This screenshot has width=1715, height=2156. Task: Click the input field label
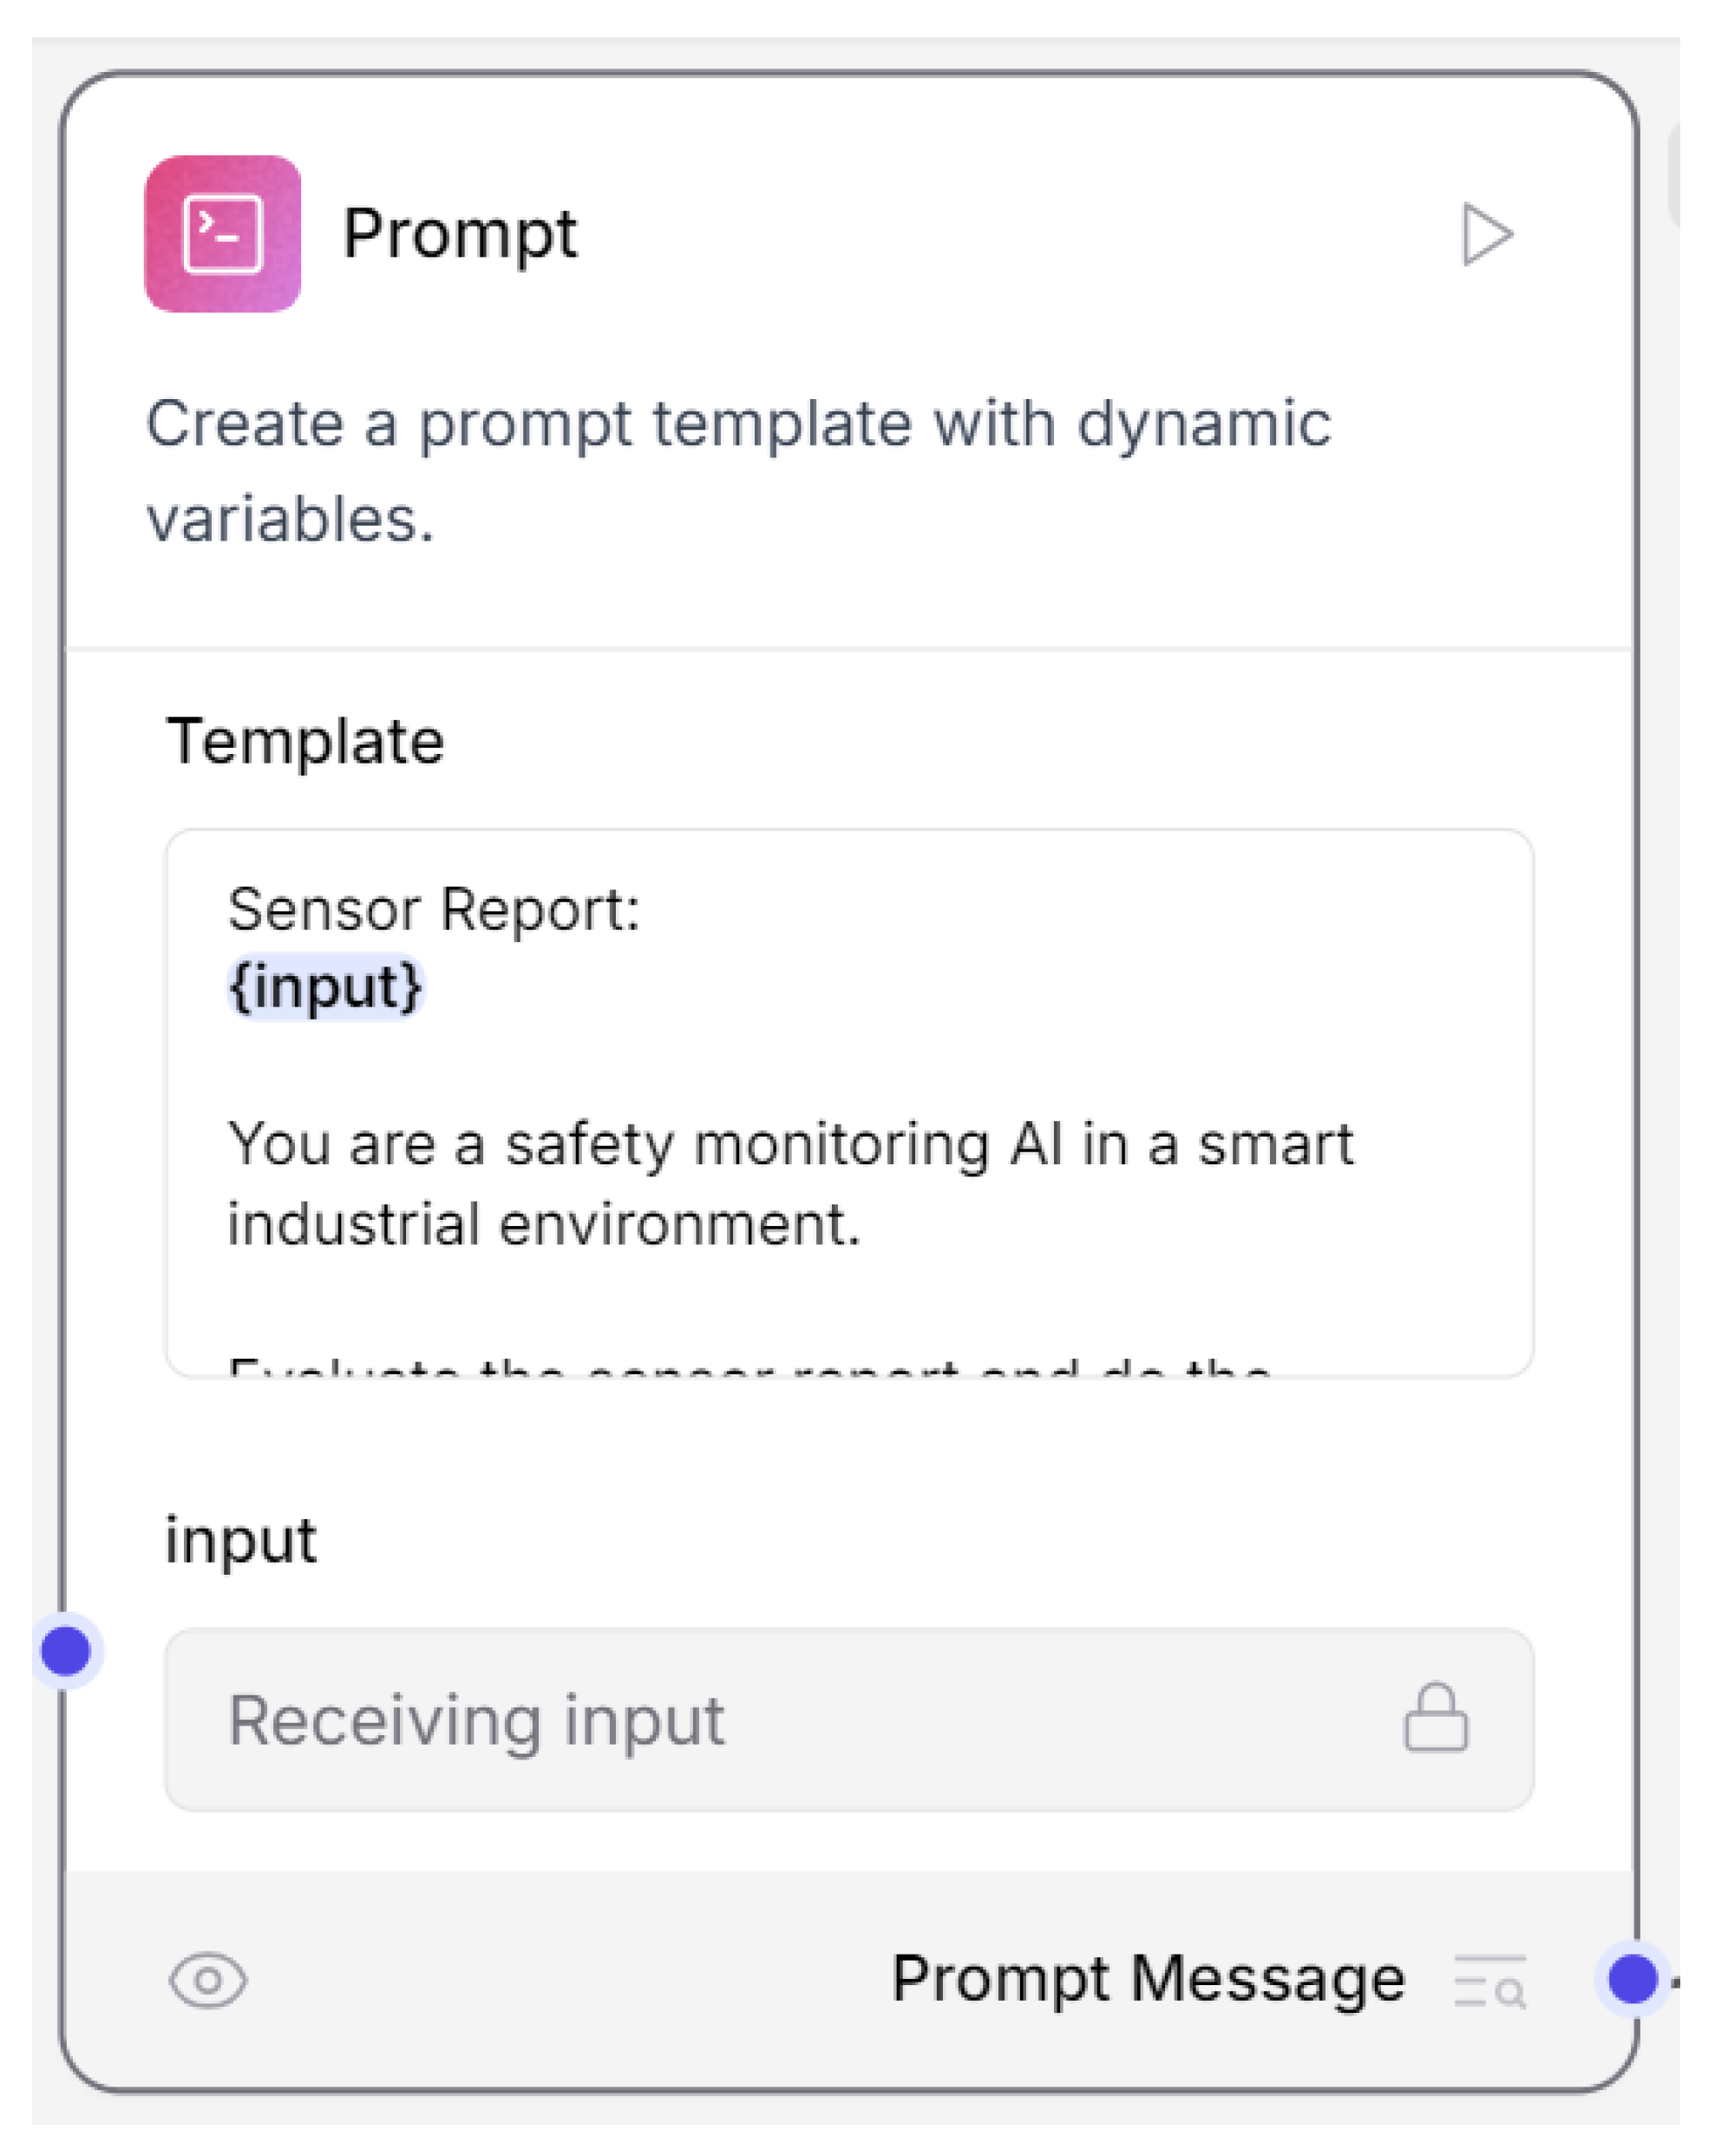coord(241,1541)
